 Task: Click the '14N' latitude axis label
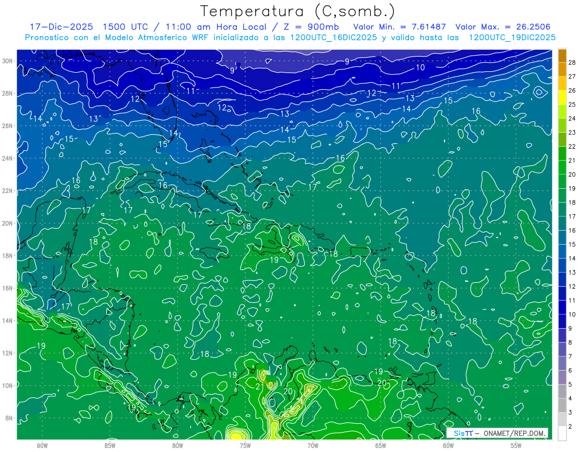(7, 320)
